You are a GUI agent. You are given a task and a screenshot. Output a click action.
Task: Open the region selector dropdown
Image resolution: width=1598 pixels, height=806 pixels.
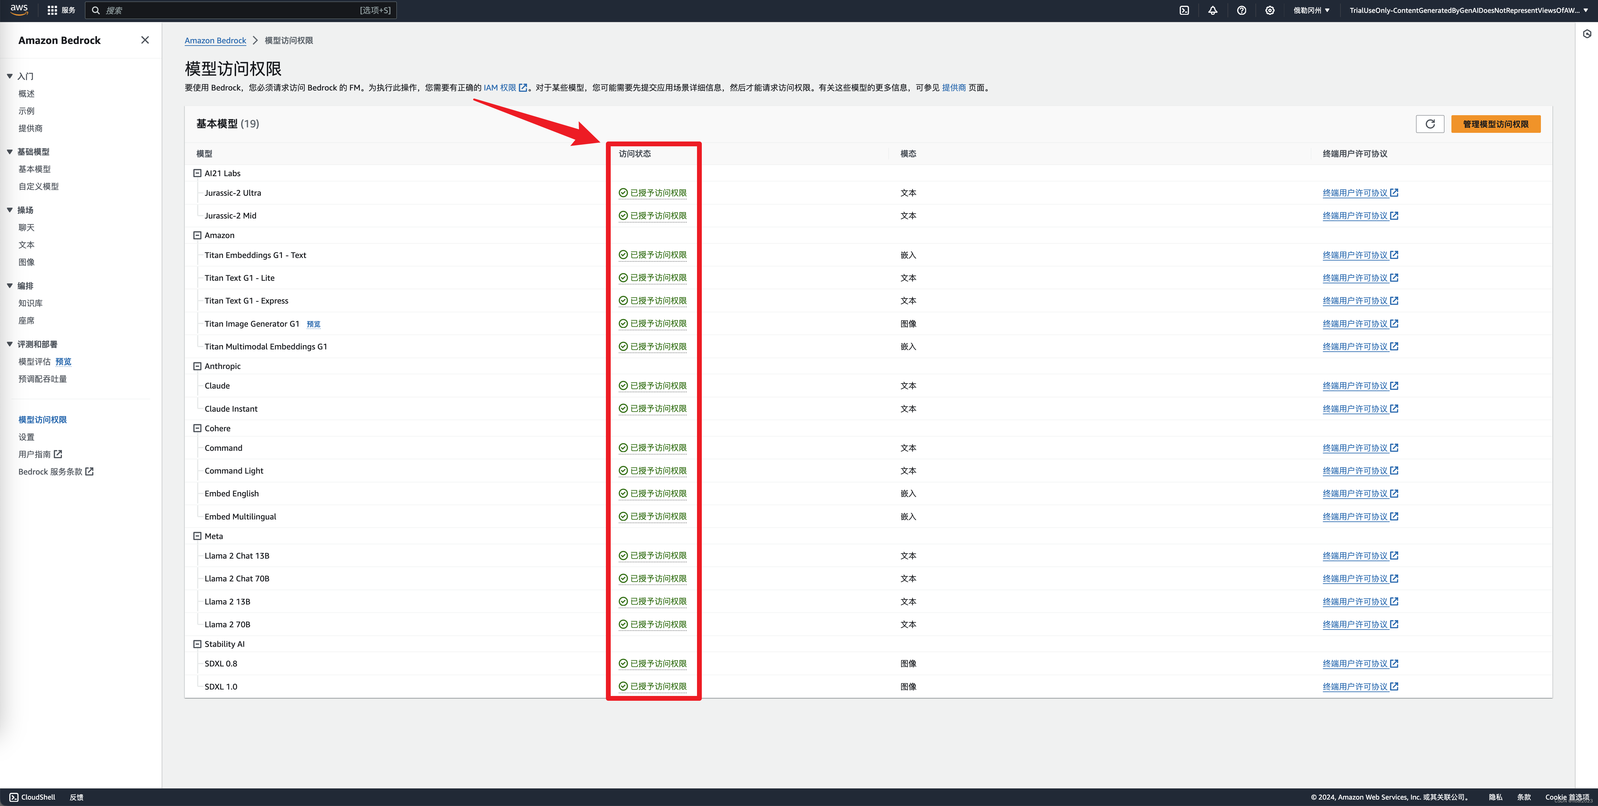tap(1311, 10)
